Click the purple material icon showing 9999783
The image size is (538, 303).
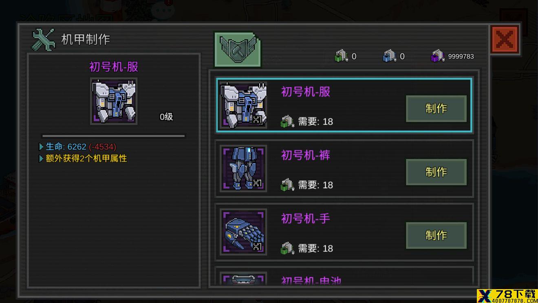[x=438, y=56]
